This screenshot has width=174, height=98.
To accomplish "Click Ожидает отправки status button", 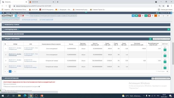I will (x=61, y=16).
